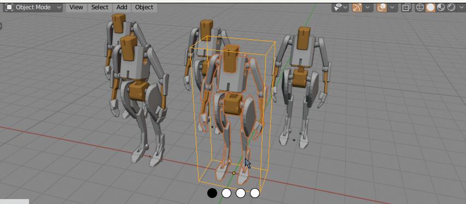The height and width of the screenshot is (204, 466).
Task: Expand the overlays options dropdown arrow
Action: point(392,8)
